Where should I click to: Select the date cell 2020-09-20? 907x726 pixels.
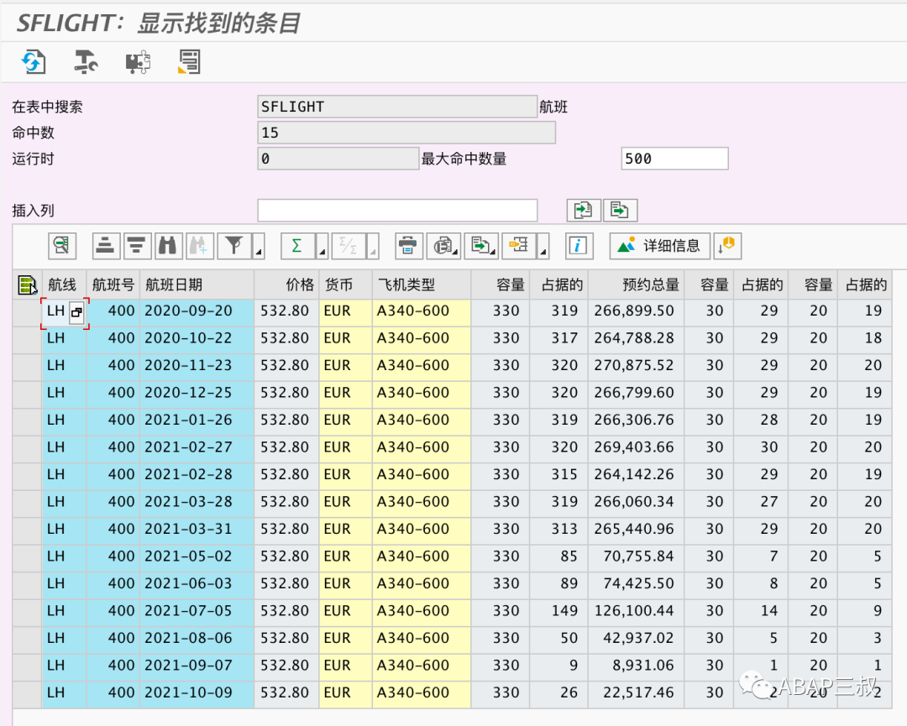tap(197, 311)
